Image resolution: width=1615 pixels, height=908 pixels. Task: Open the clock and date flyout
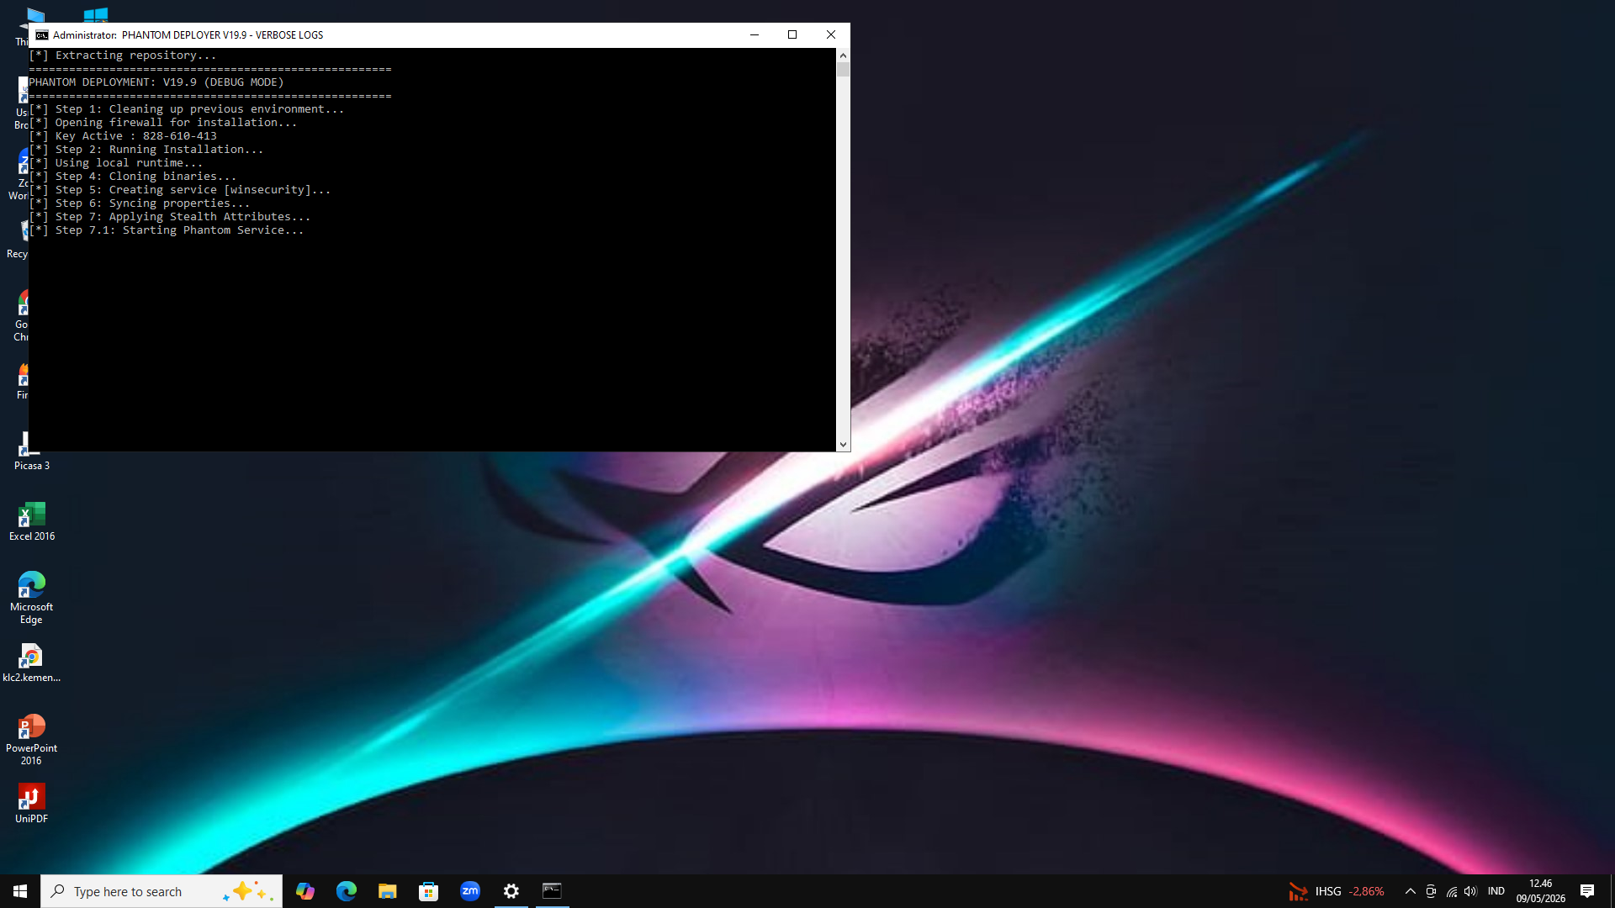1541,891
